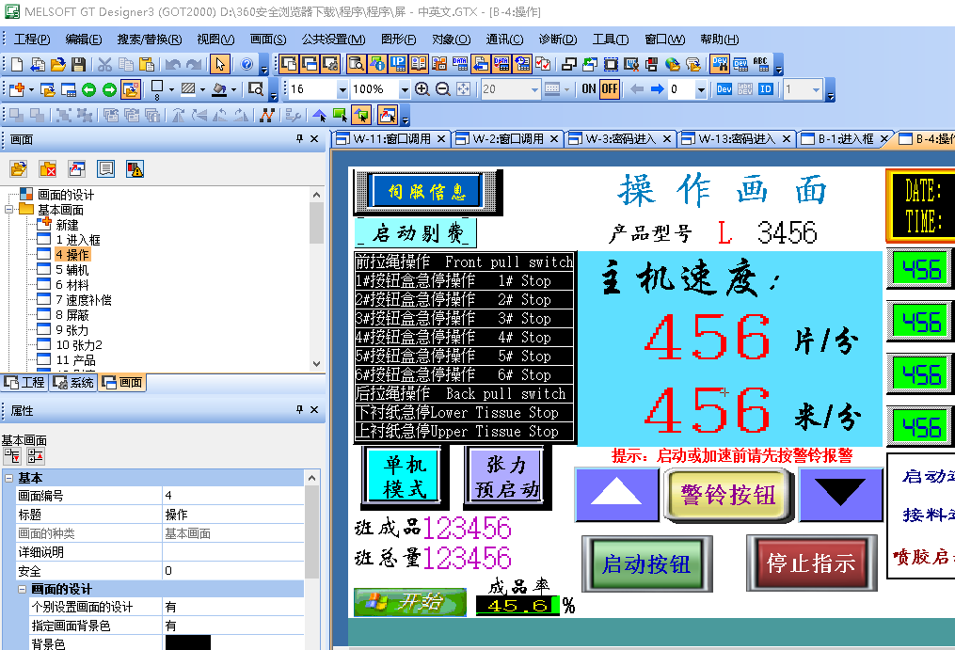This screenshot has height=650, width=955.
Task: Click the Zoom In magnifier icon
Action: [422, 89]
